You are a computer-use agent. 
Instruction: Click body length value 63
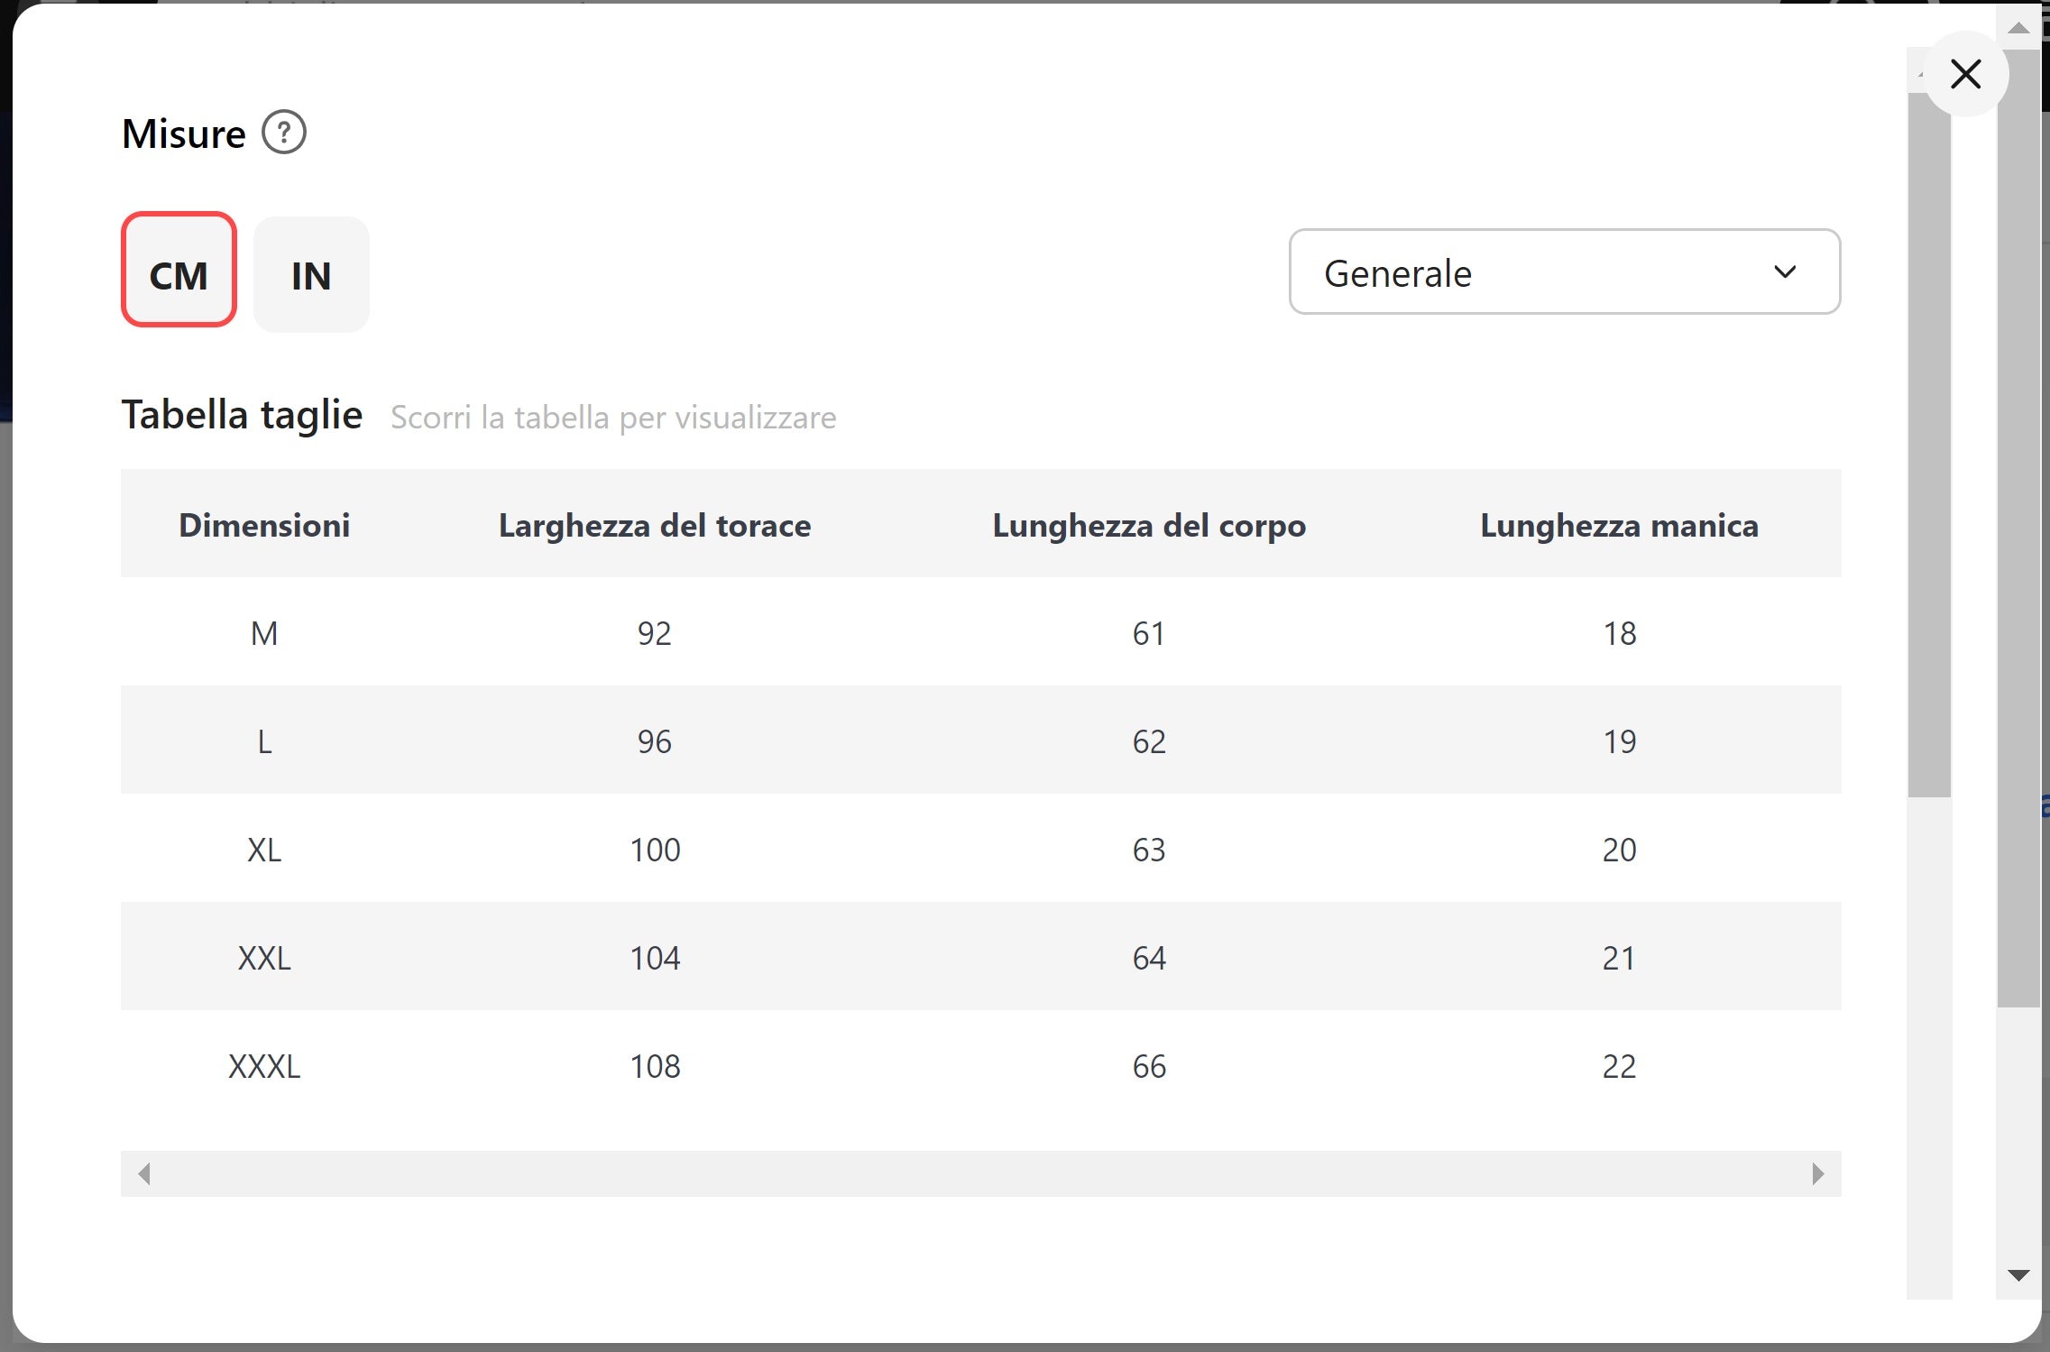coord(1149,850)
